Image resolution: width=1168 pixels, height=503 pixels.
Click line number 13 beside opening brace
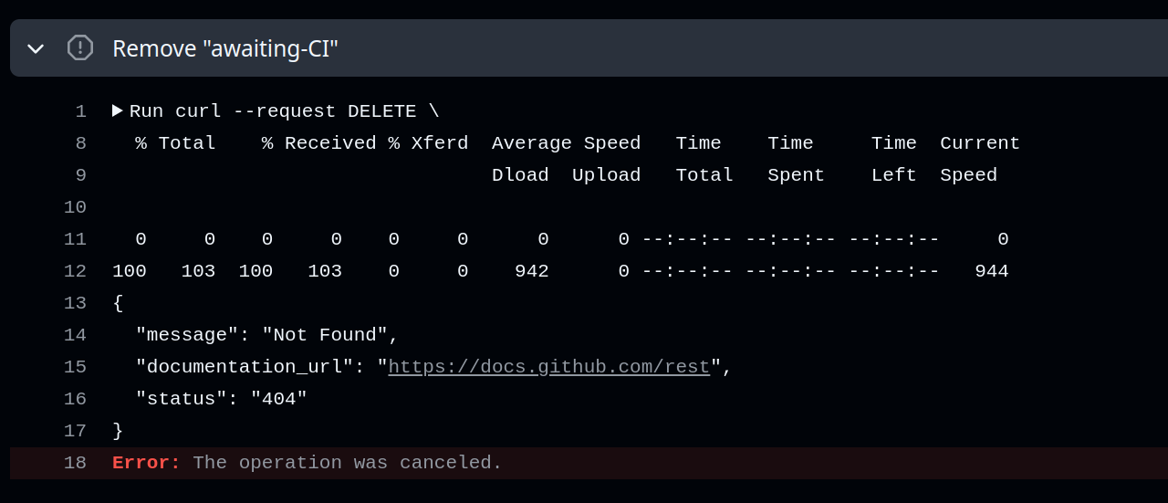(75, 303)
